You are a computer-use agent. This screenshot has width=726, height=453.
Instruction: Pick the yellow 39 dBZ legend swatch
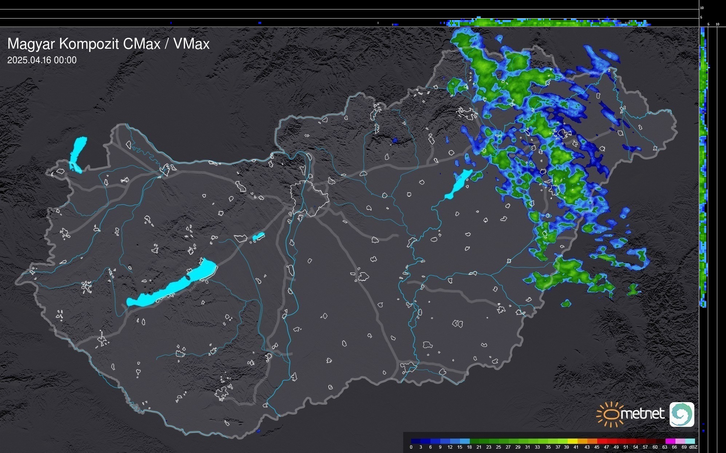coord(572,441)
